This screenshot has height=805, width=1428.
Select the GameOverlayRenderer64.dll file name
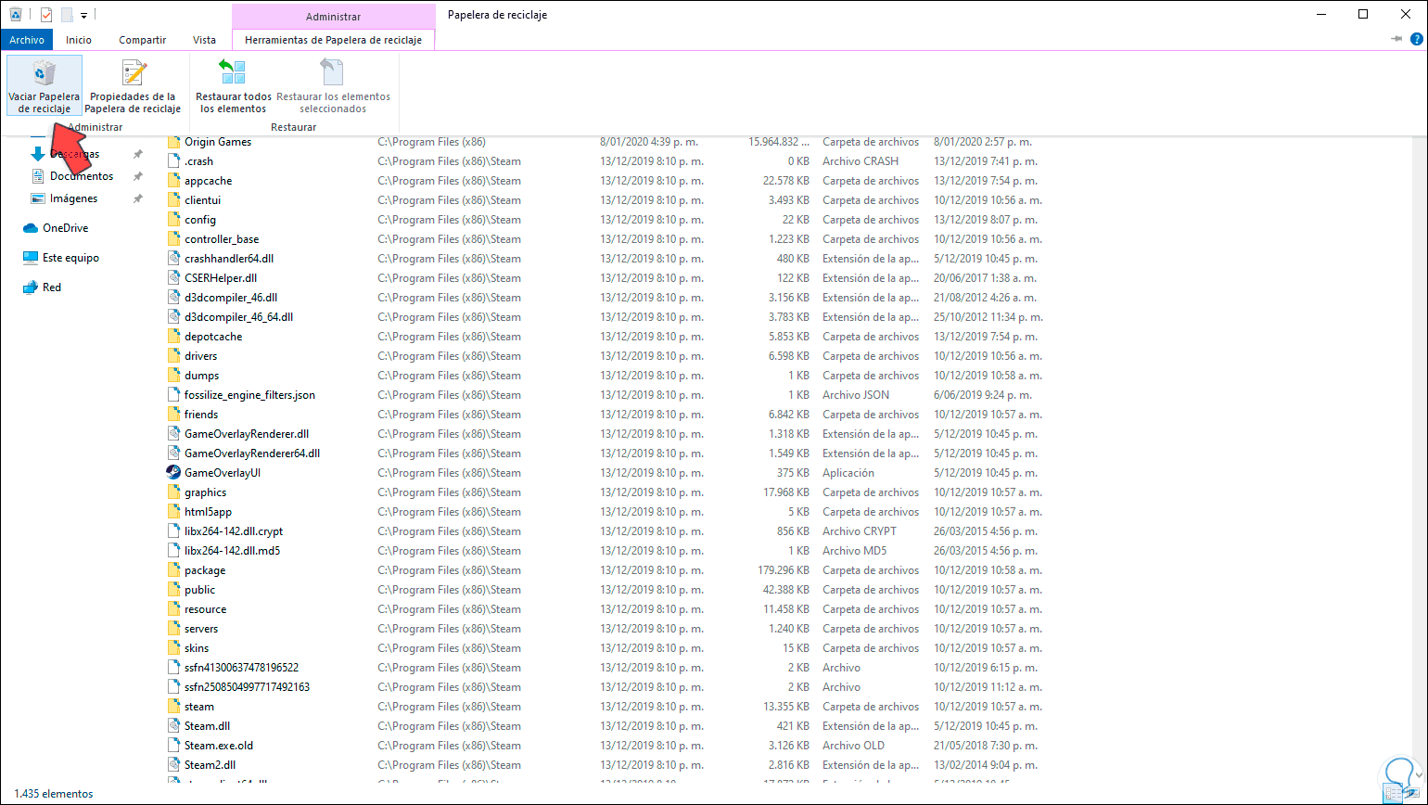252,454
